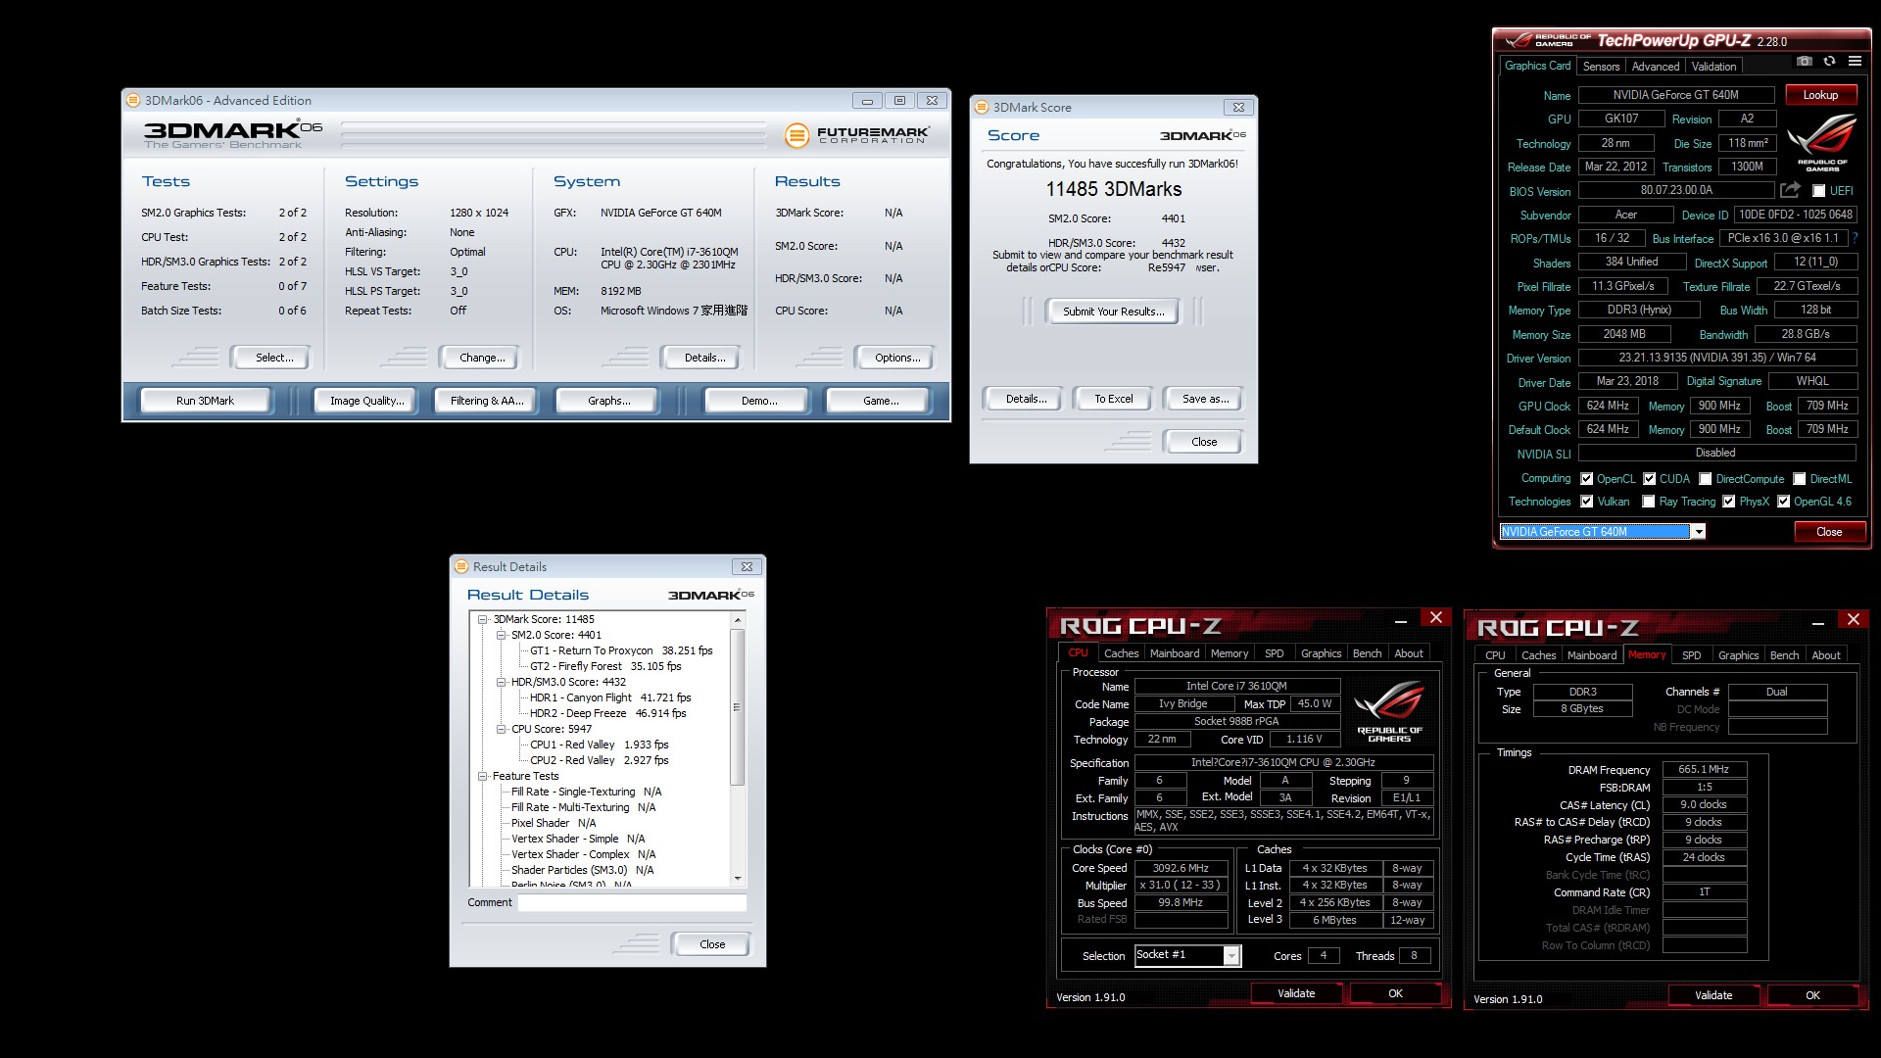Image resolution: width=1881 pixels, height=1058 pixels.
Task: Minimize the right ROG CPU-Z Memory window
Action: click(x=1818, y=622)
